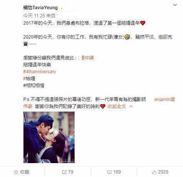The width and height of the screenshot is (183, 177).
Task: Click the repost share icon
Action: point(64,172)
